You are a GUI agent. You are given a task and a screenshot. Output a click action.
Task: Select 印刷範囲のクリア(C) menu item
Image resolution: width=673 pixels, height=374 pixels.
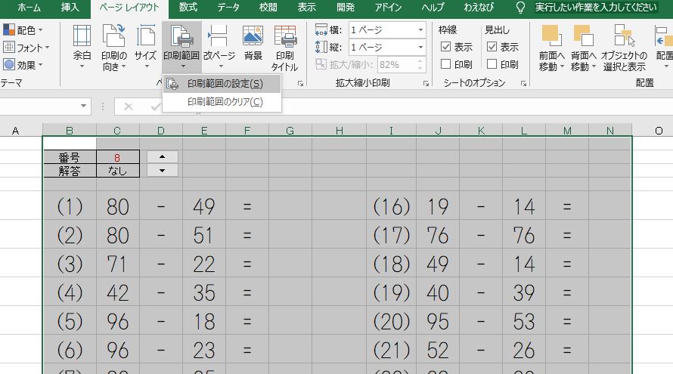[x=222, y=102]
